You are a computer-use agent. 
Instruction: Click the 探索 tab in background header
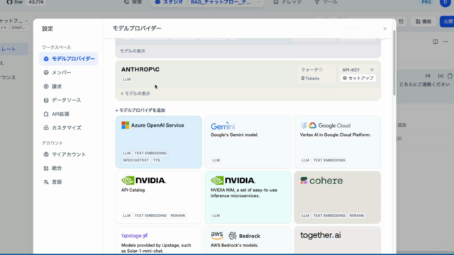[x=133, y=2]
